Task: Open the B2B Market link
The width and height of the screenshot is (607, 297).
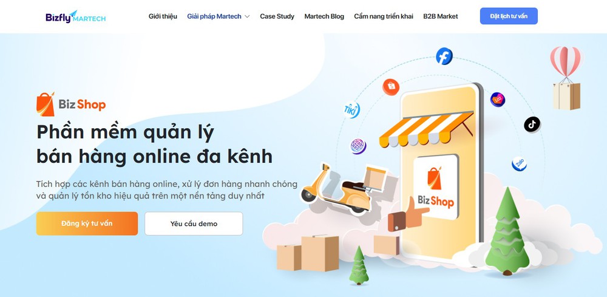Action: [441, 16]
